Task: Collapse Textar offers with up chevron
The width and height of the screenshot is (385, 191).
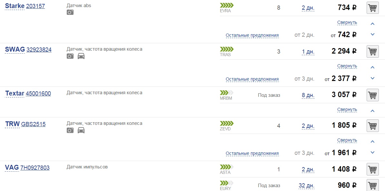Action: (372, 111)
